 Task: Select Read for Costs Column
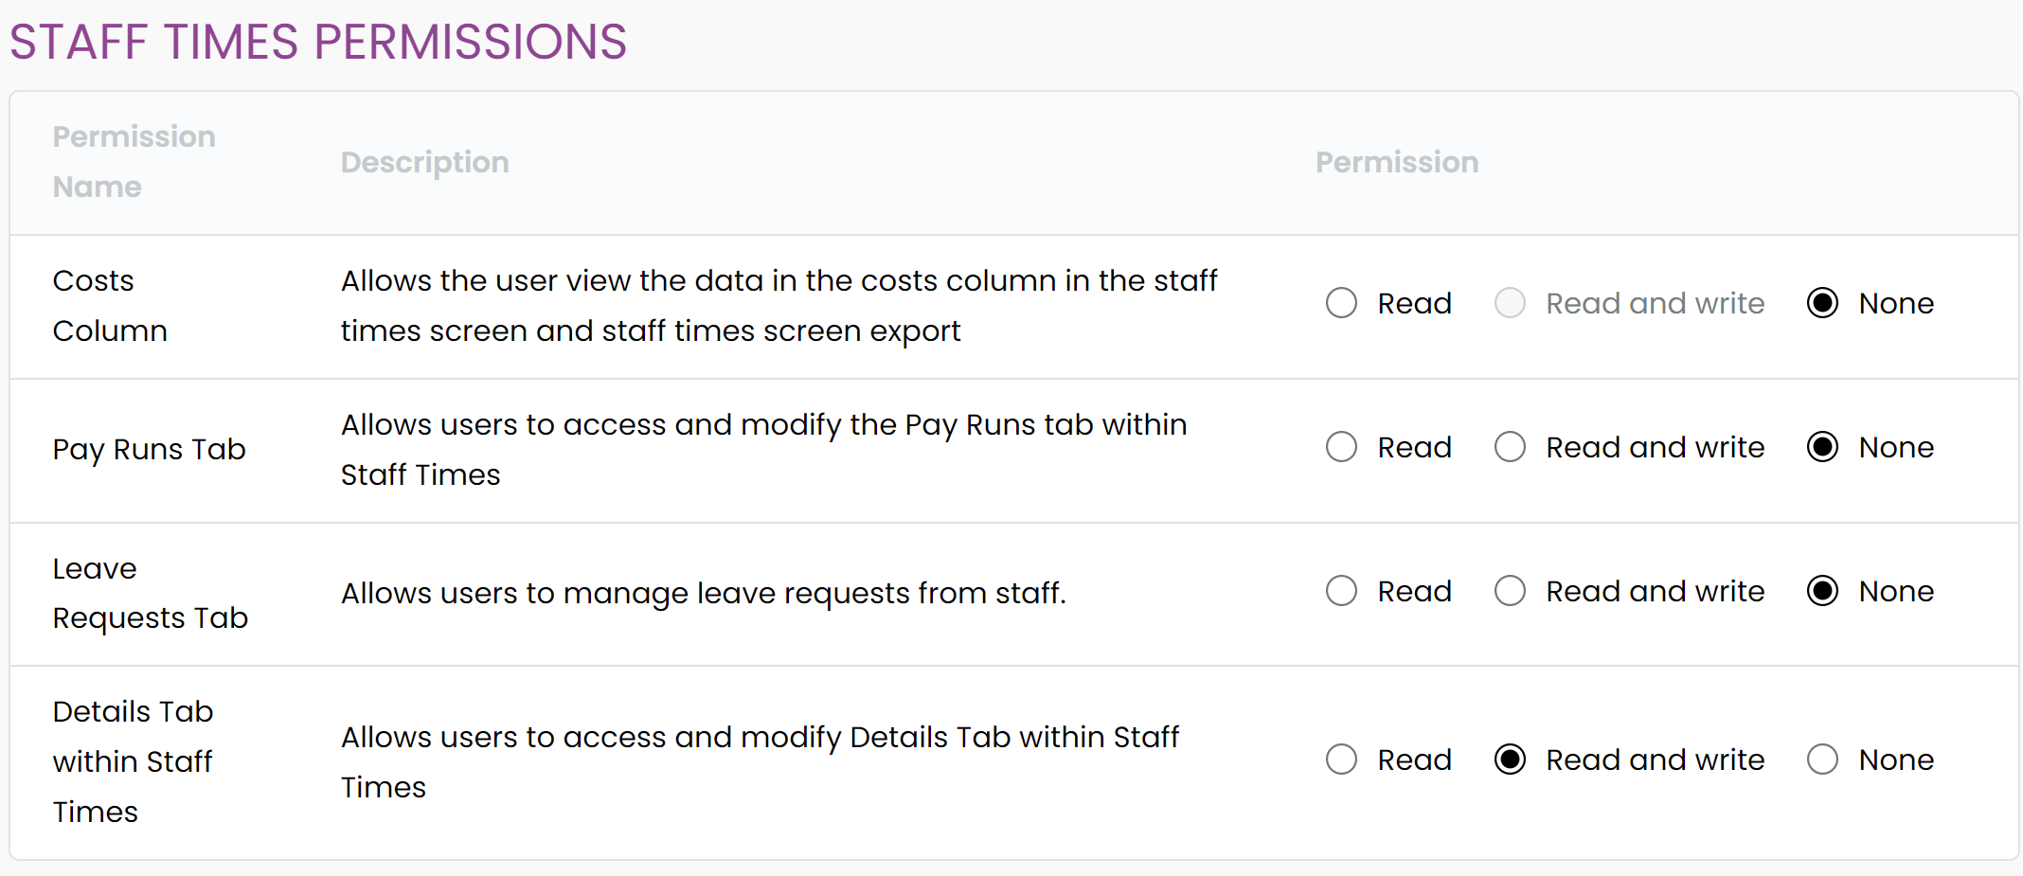[x=1341, y=303]
